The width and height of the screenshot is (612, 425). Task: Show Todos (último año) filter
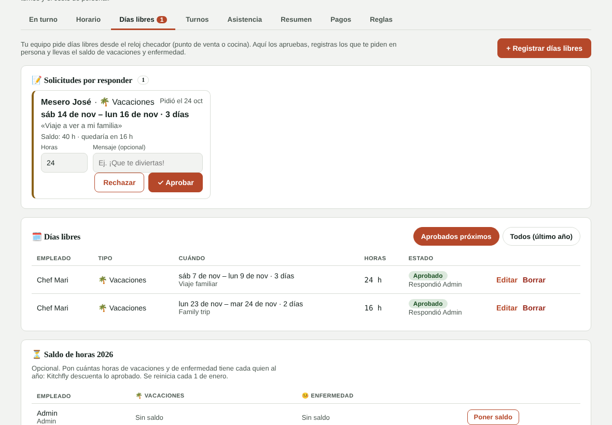click(541, 237)
